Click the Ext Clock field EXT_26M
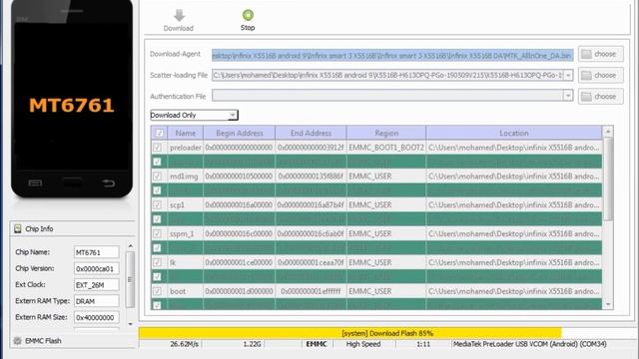Viewport: 639px width, 359px height. coord(97,285)
